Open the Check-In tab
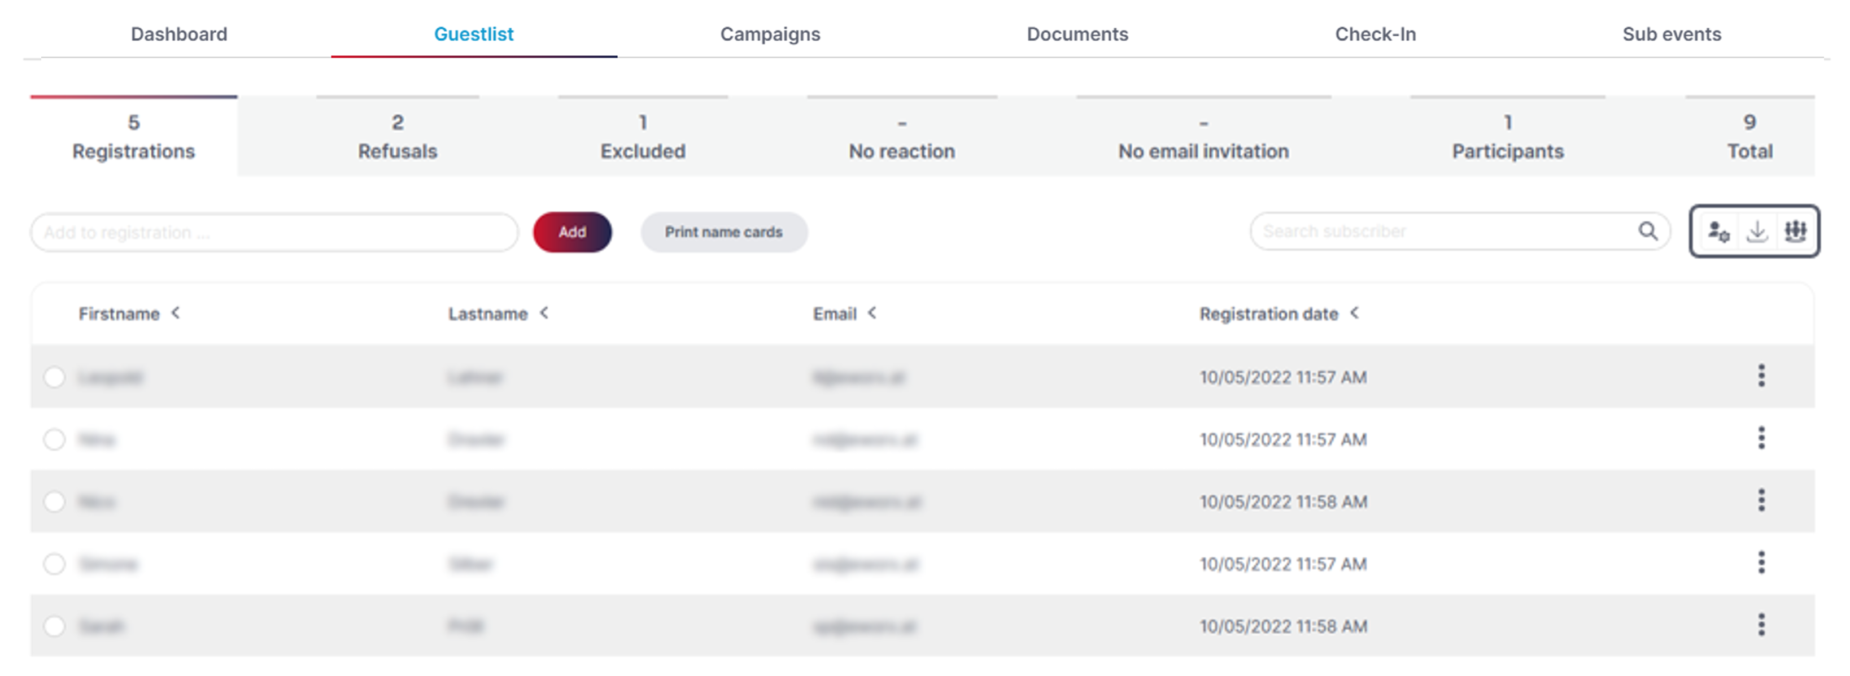1850x676 pixels. [x=1375, y=34]
